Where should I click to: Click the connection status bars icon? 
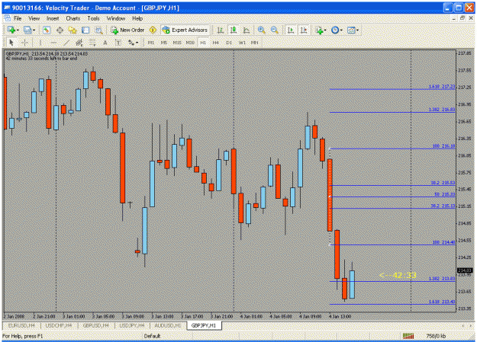(x=408, y=336)
